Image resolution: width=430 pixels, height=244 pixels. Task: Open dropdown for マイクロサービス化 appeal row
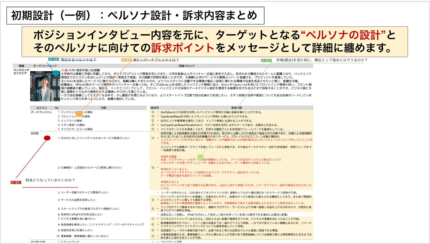point(158,129)
